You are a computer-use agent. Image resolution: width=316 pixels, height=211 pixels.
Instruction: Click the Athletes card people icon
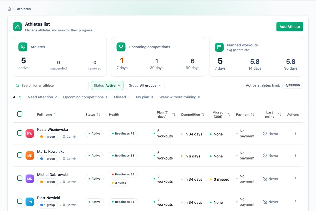tap(23, 47)
